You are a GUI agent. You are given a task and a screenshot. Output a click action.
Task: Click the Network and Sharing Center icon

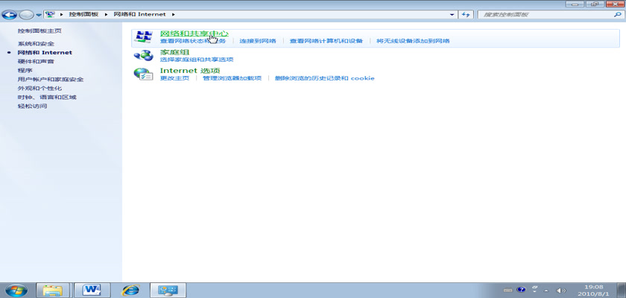click(x=142, y=37)
